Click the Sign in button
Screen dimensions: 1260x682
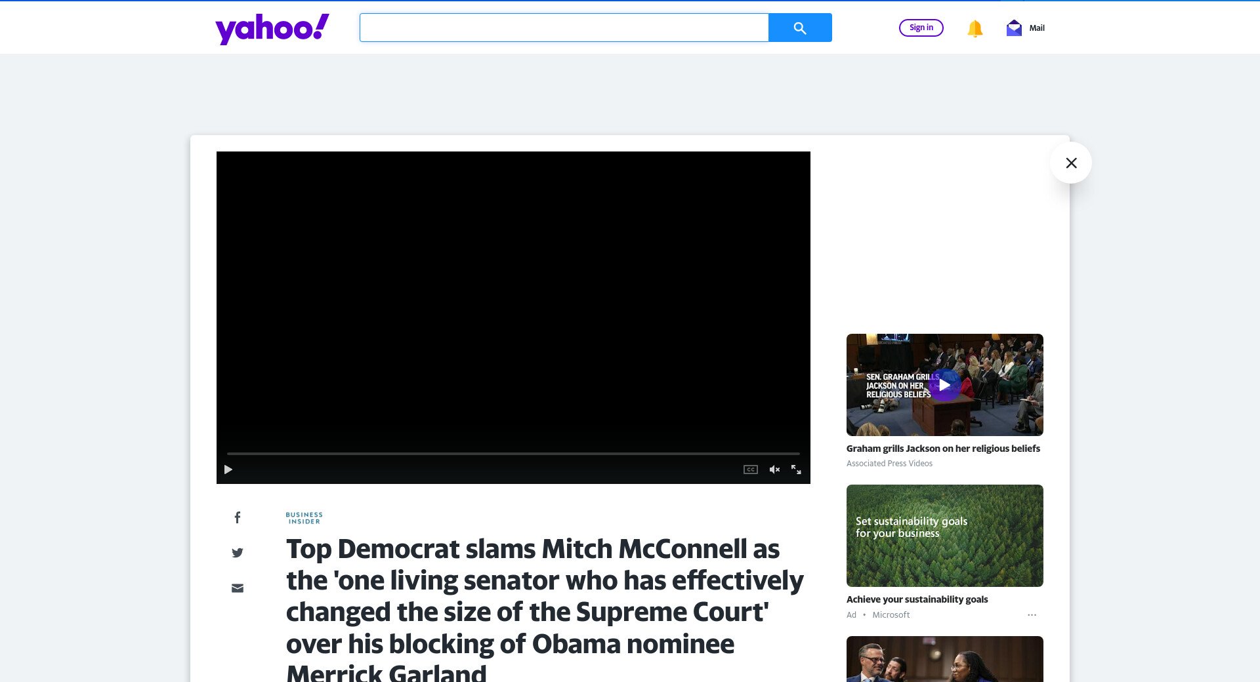[921, 28]
